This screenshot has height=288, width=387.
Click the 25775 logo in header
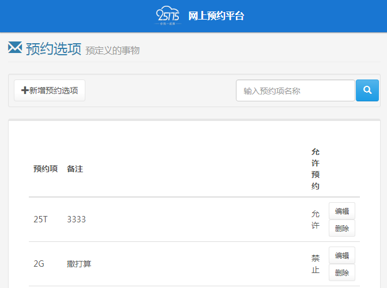[x=168, y=16]
